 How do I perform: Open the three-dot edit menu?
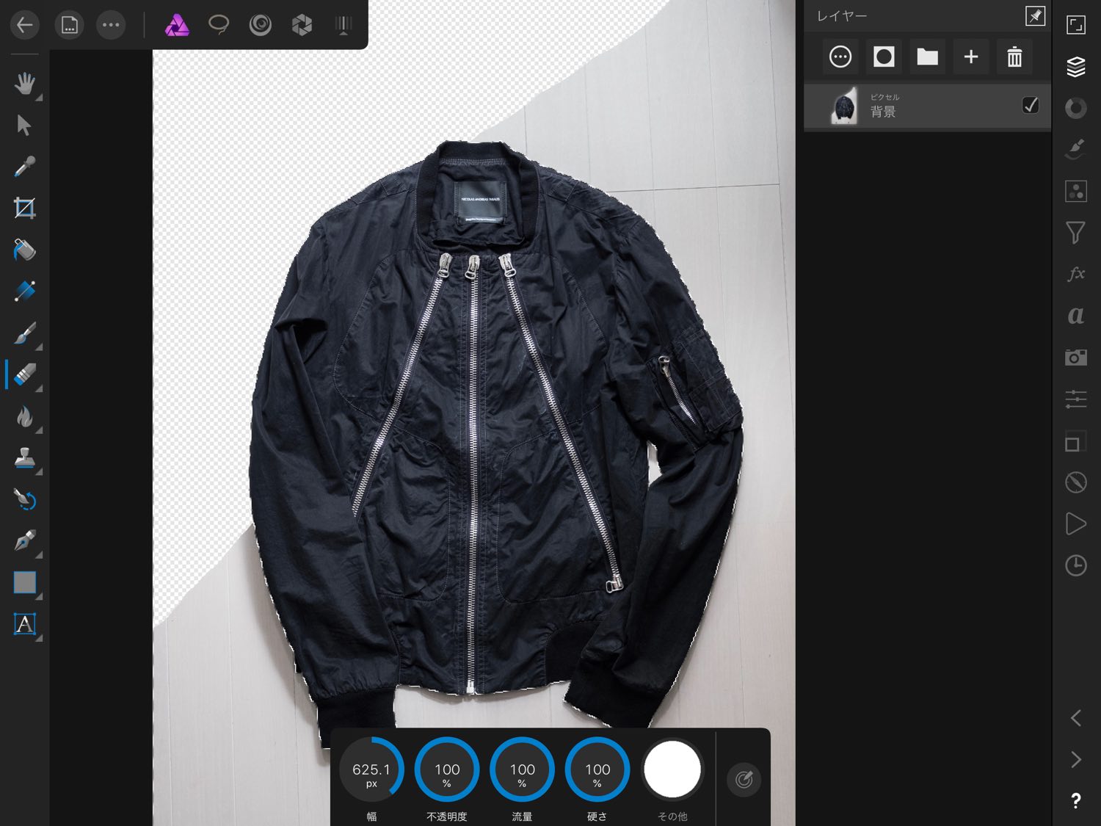111,25
